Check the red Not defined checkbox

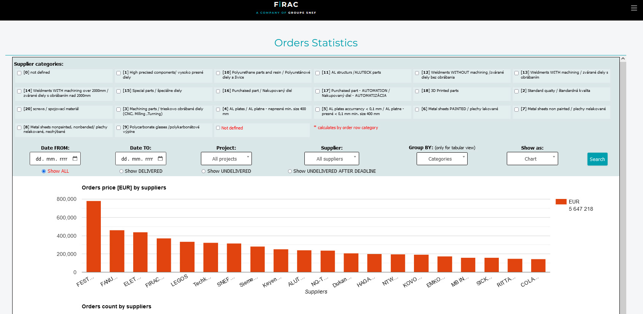218,128
